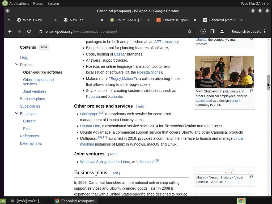Jump to (Top) in contents

[24, 57]
